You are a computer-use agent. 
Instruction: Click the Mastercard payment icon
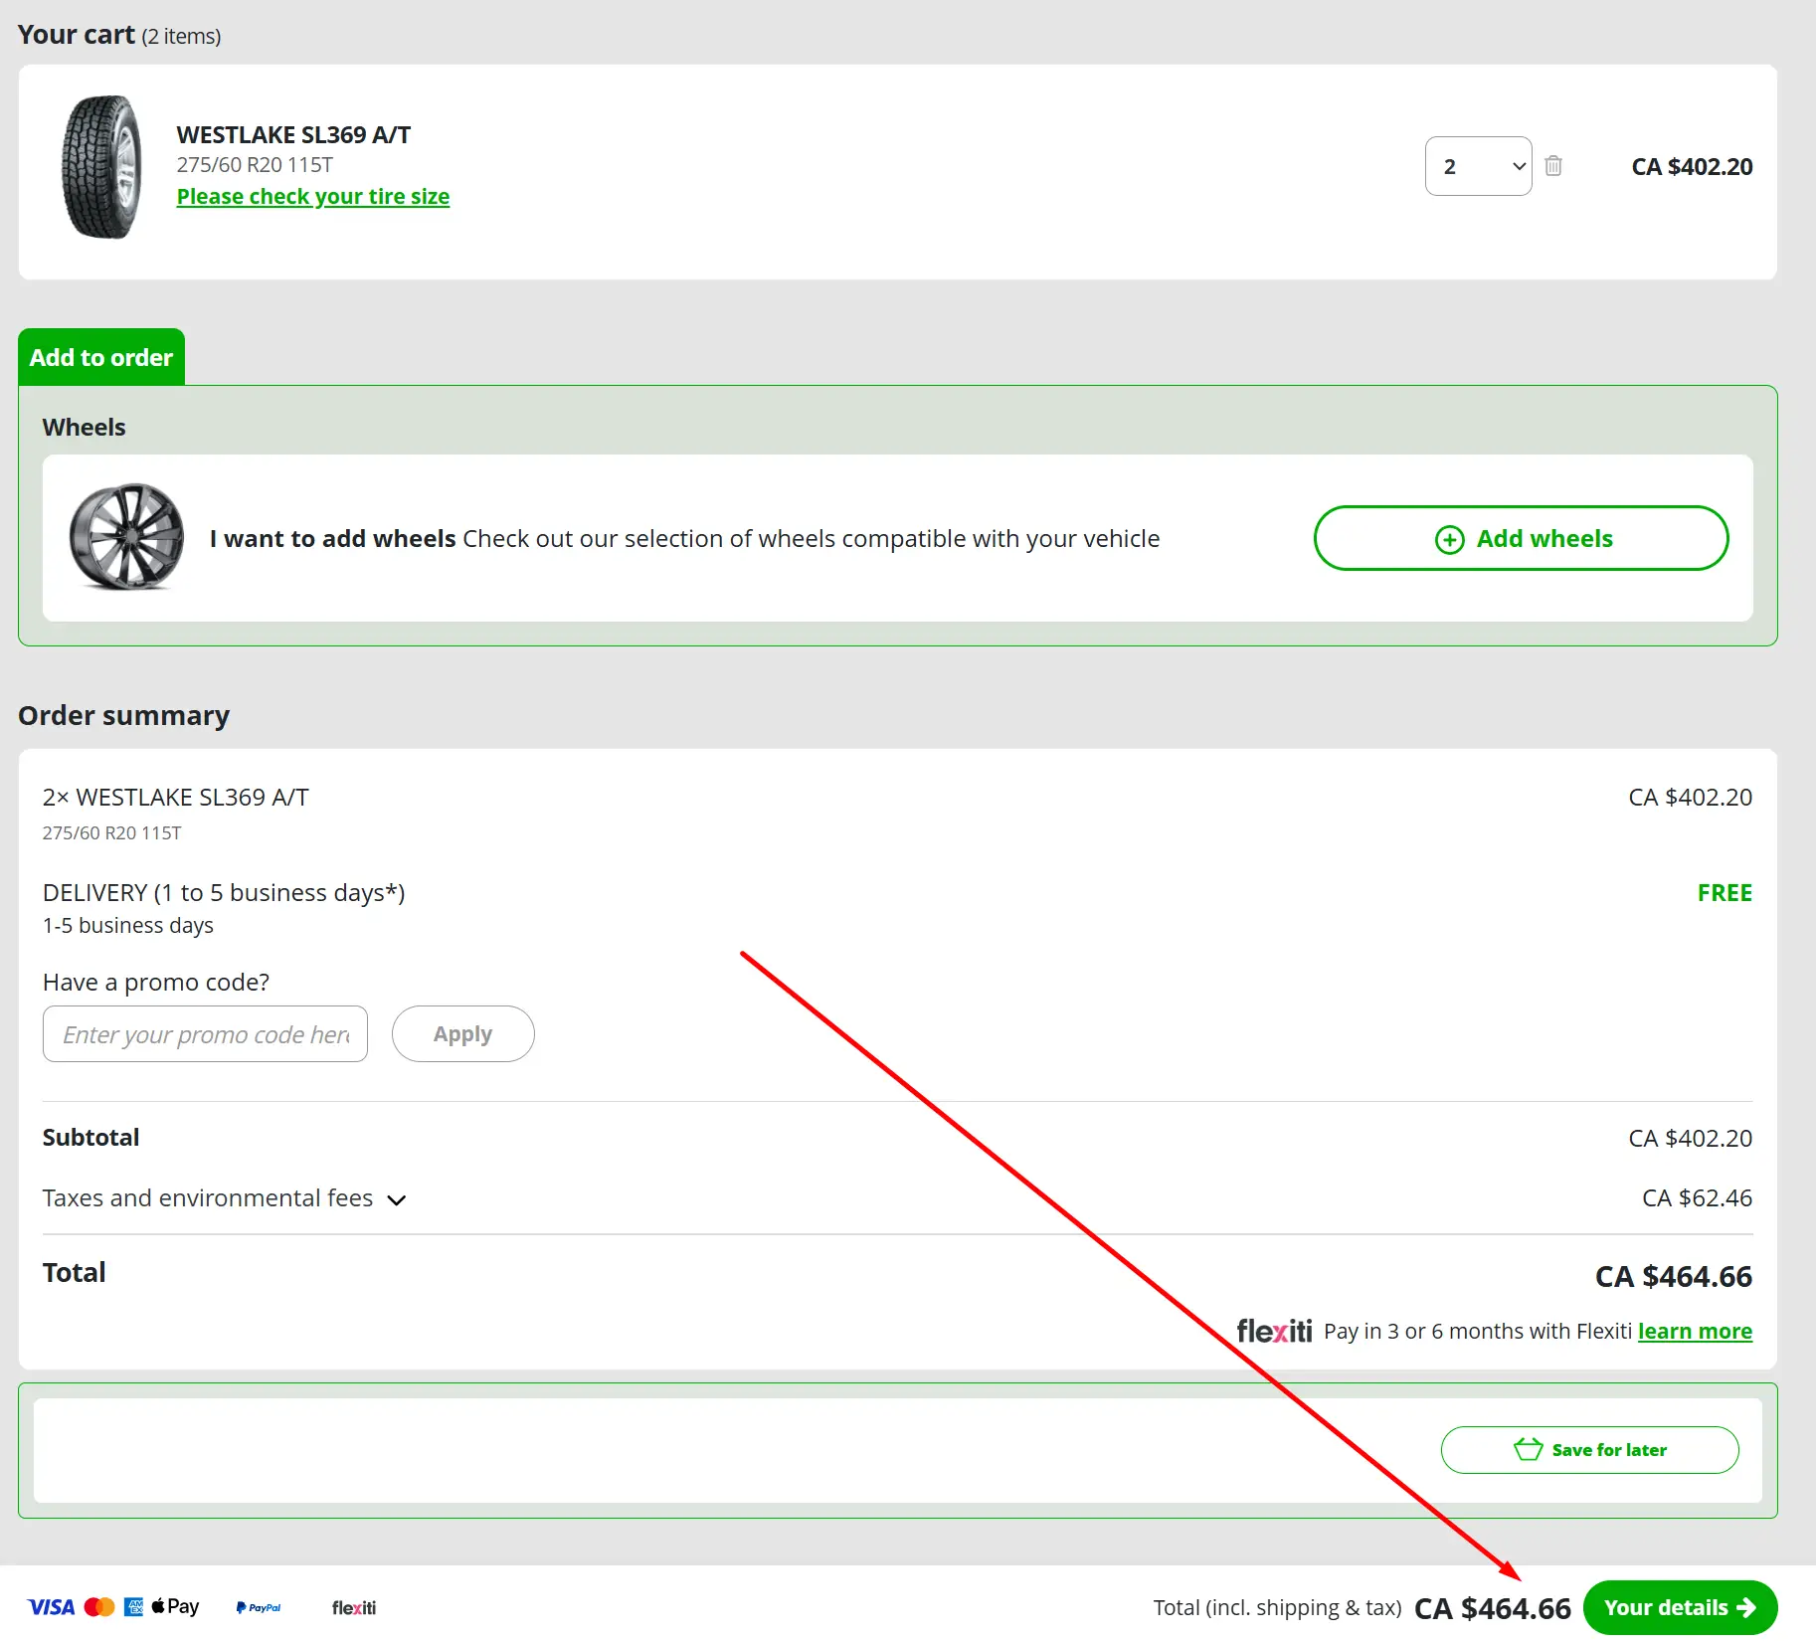point(99,1607)
